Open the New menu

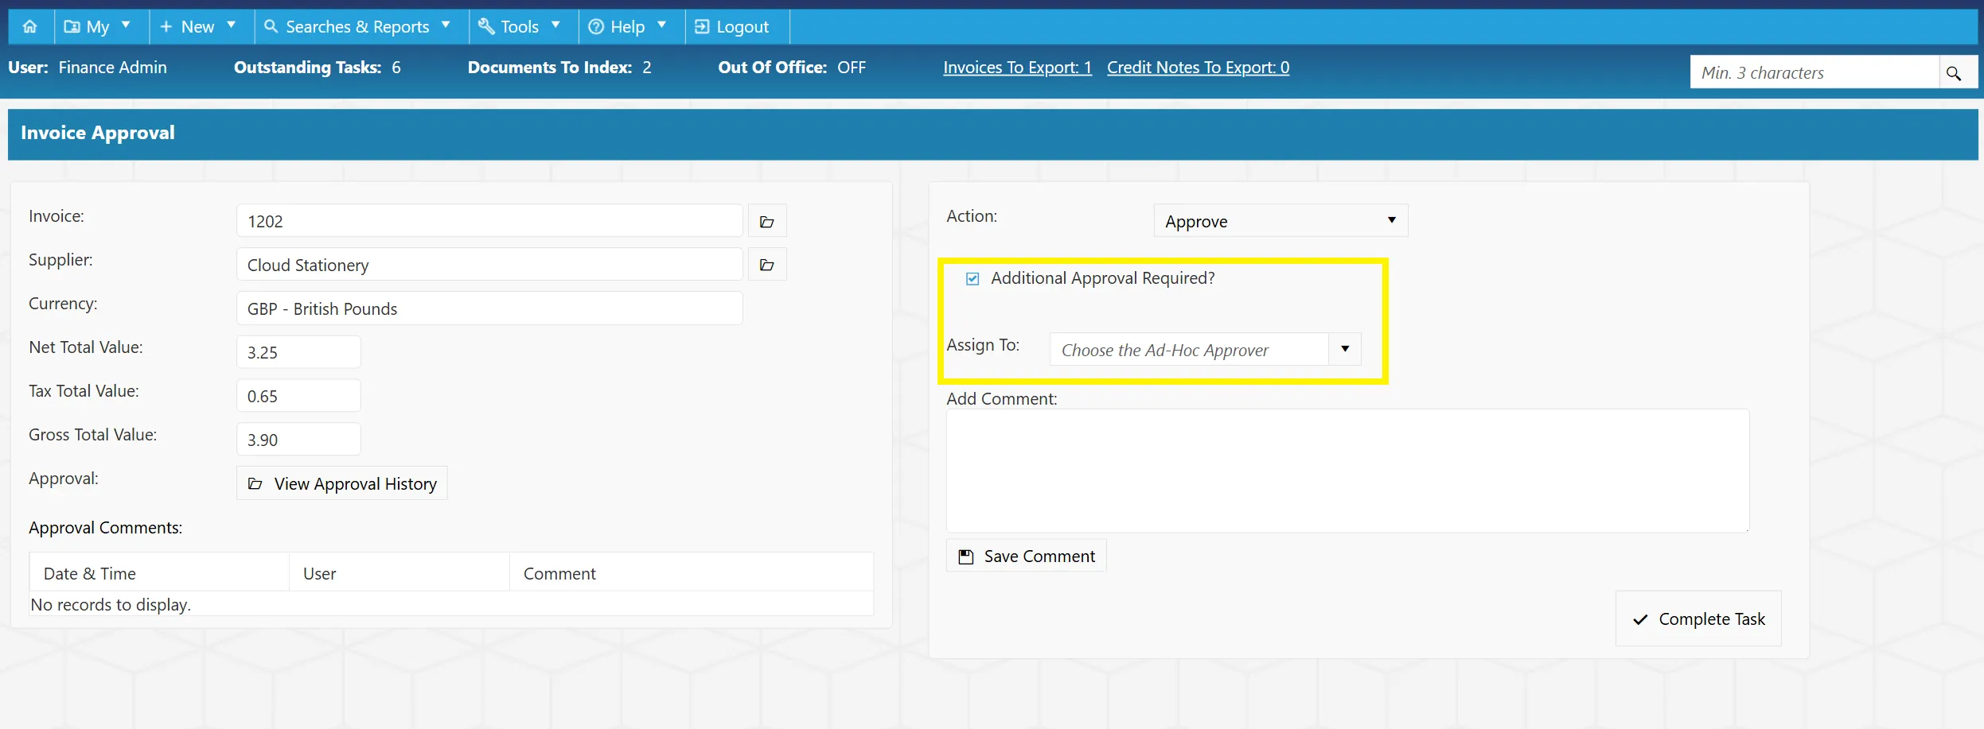pyautogui.click(x=199, y=26)
